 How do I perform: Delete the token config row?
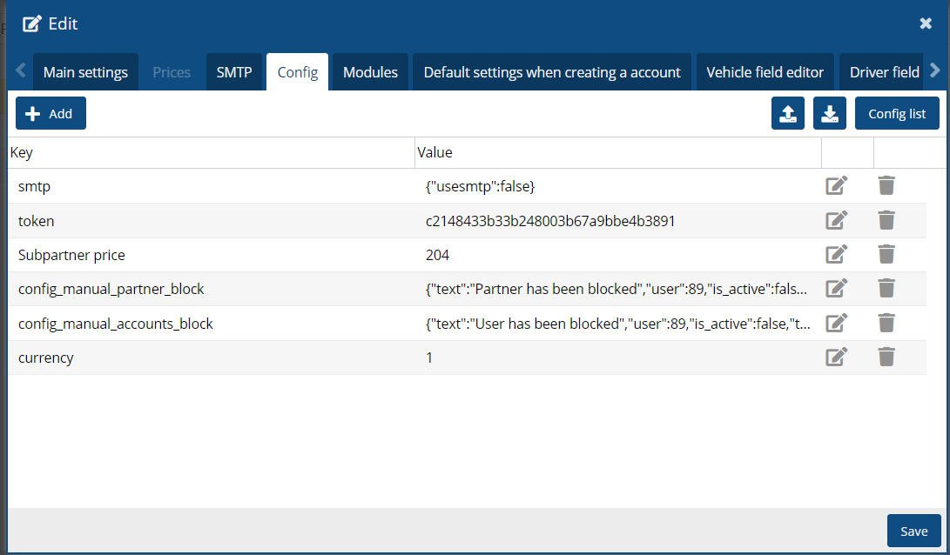pyautogui.click(x=886, y=220)
